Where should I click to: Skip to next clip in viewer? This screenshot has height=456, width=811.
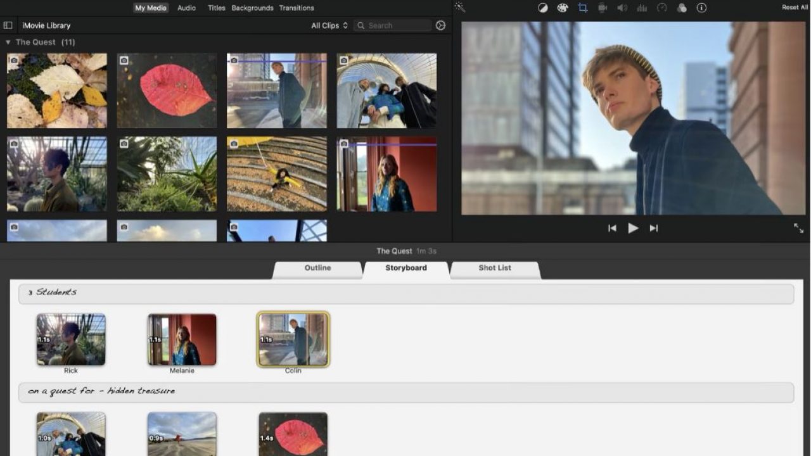[x=654, y=228]
